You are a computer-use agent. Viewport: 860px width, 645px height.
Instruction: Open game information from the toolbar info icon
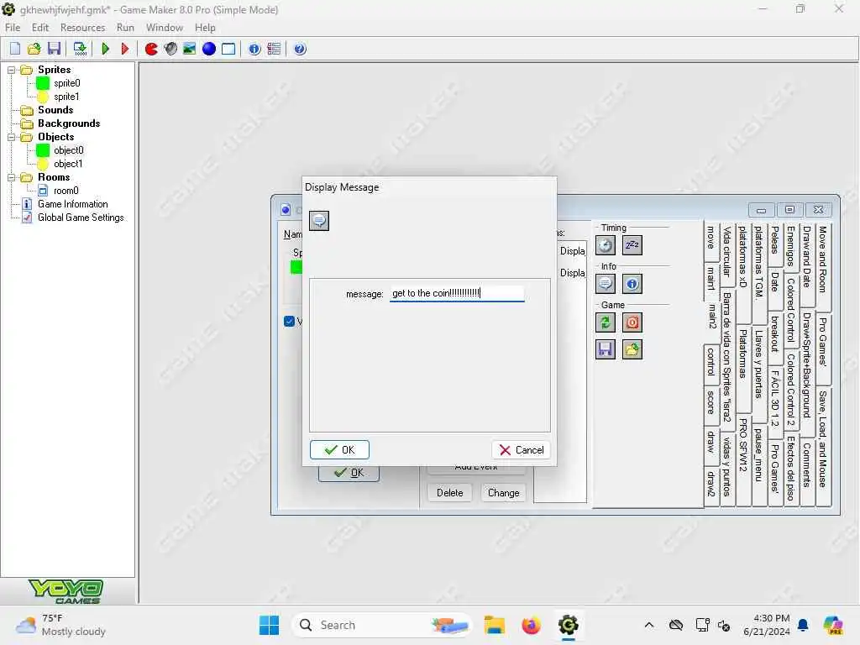tap(254, 49)
